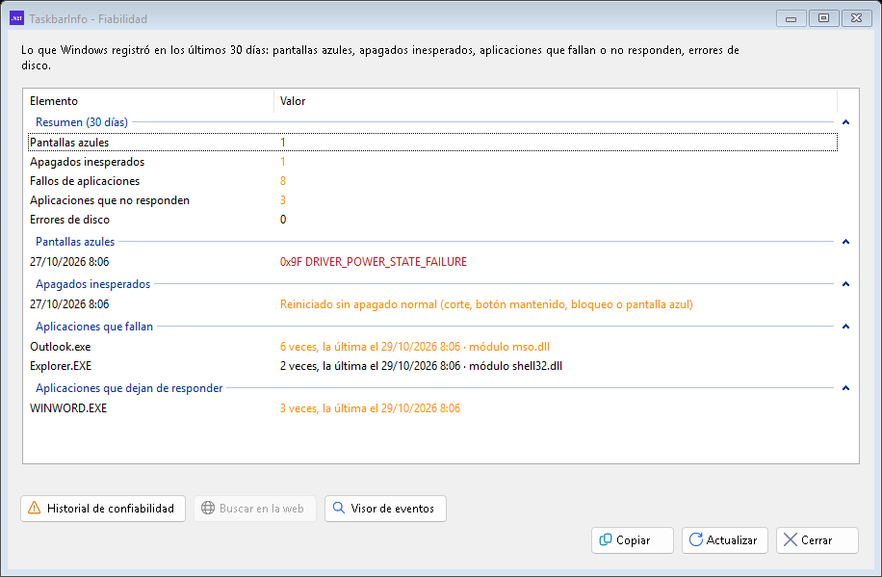Collapse the Apagados inesperados group
Screen dimensions: 882x577
(x=845, y=284)
